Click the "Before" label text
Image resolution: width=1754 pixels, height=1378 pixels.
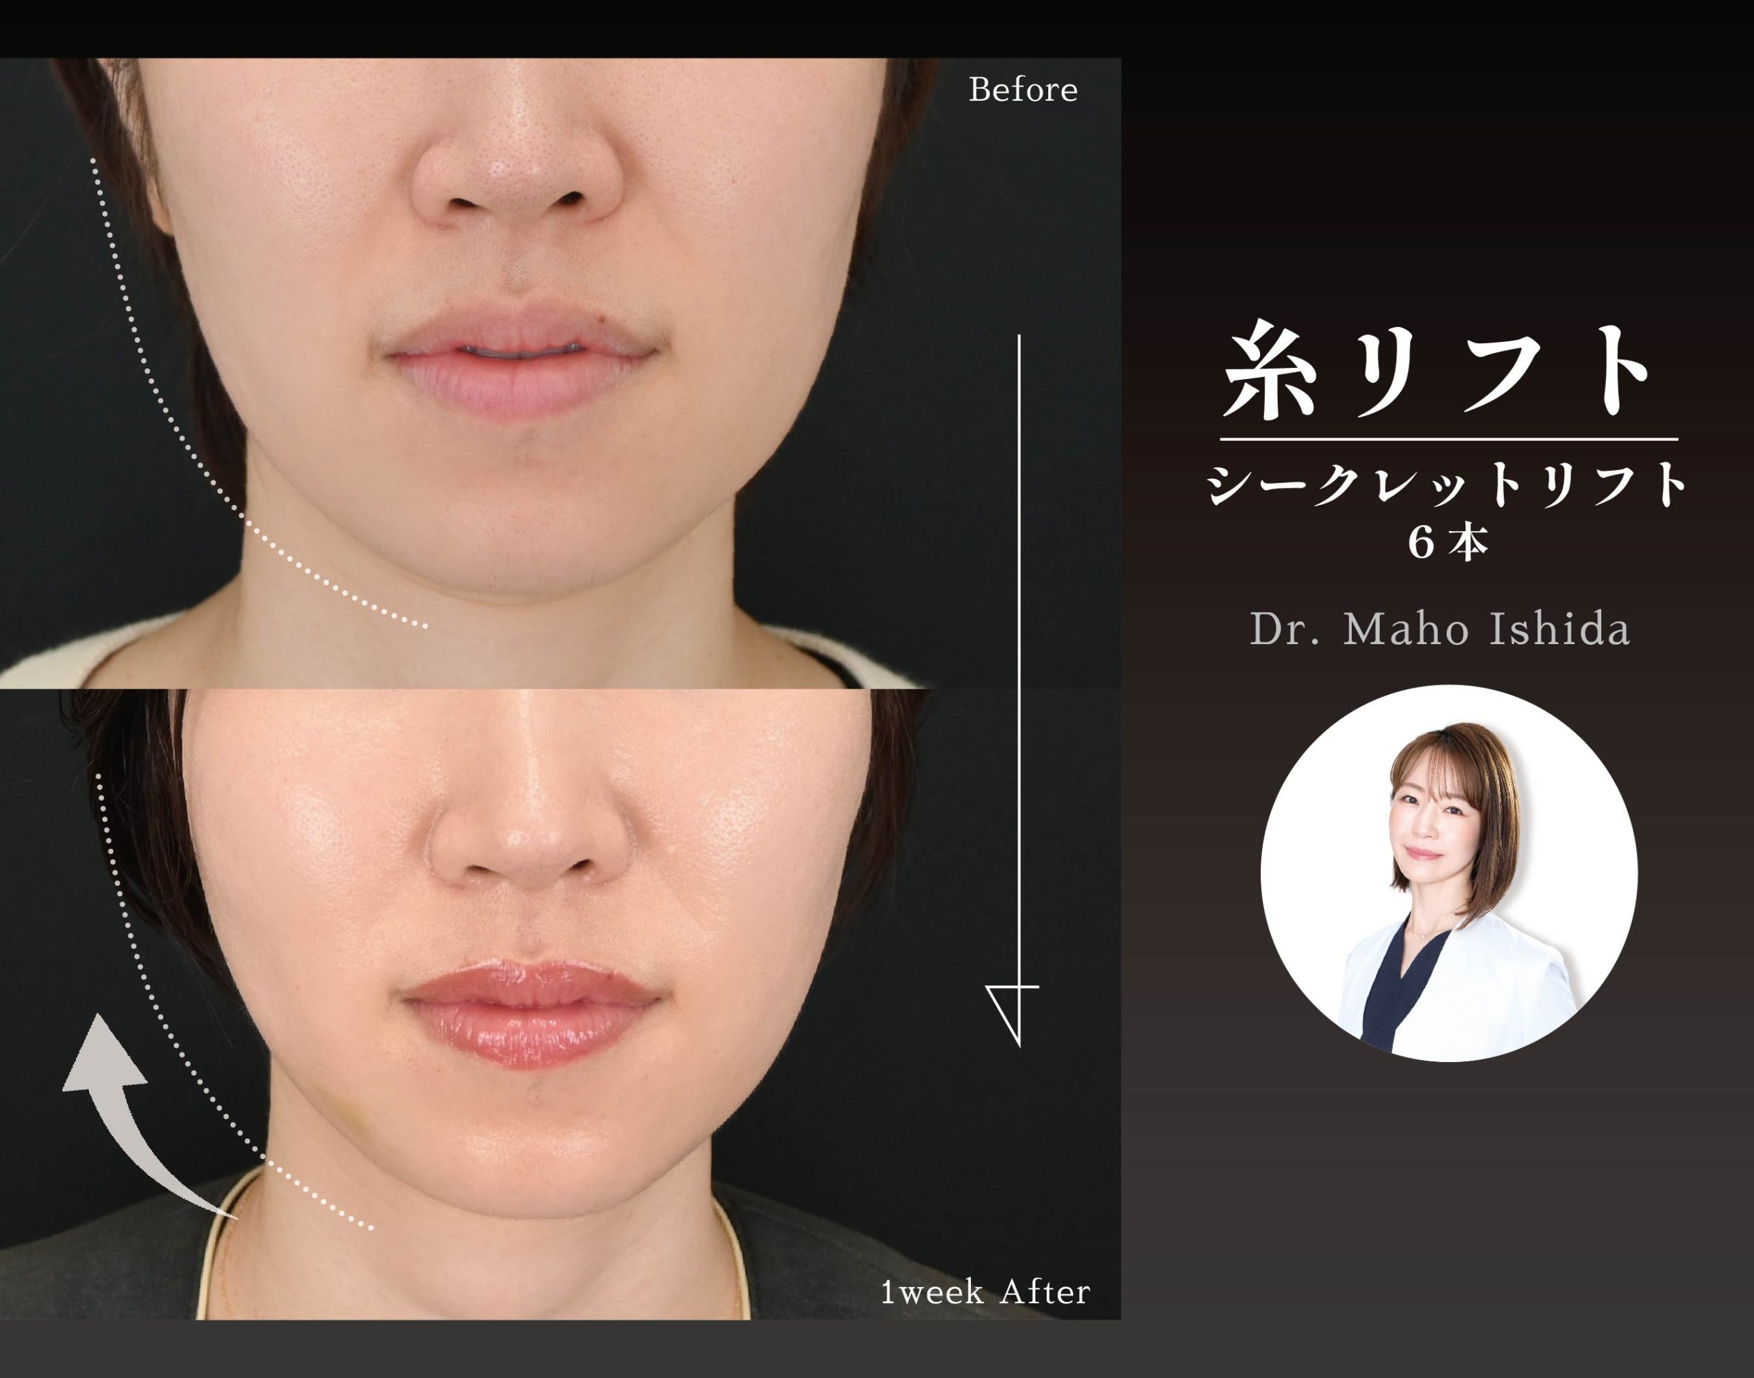click(x=1022, y=90)
